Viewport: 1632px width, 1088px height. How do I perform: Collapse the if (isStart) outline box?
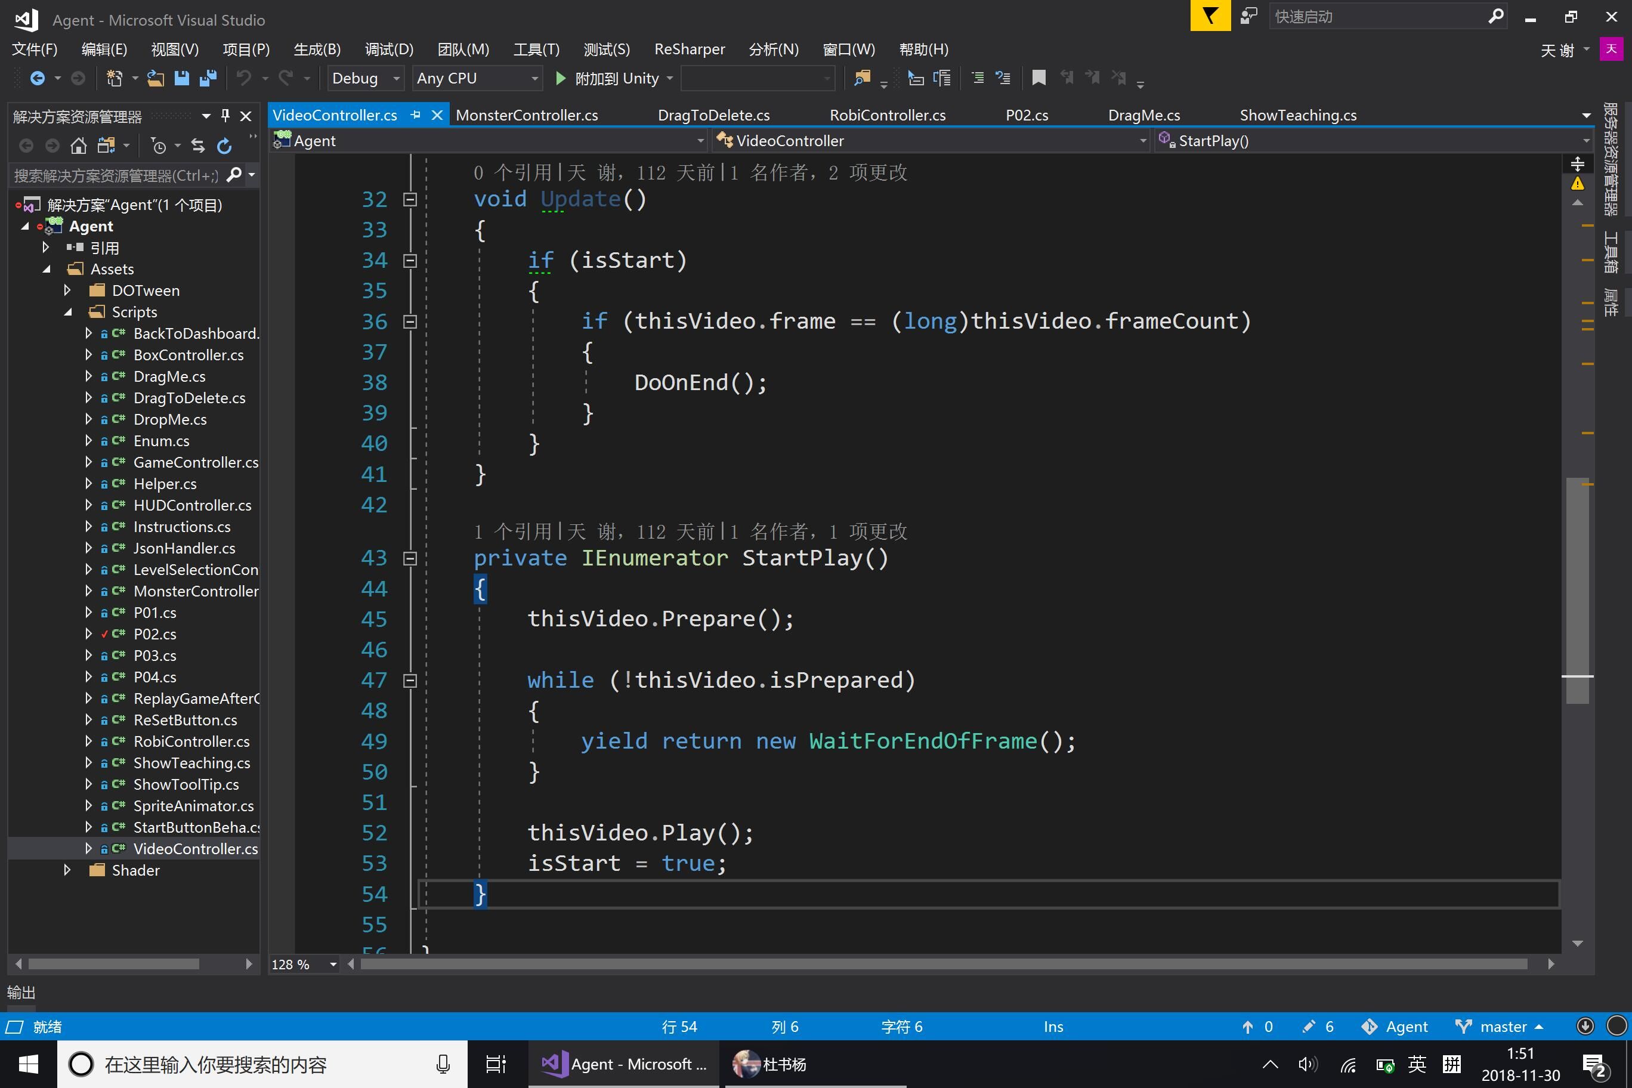[410, 261]
